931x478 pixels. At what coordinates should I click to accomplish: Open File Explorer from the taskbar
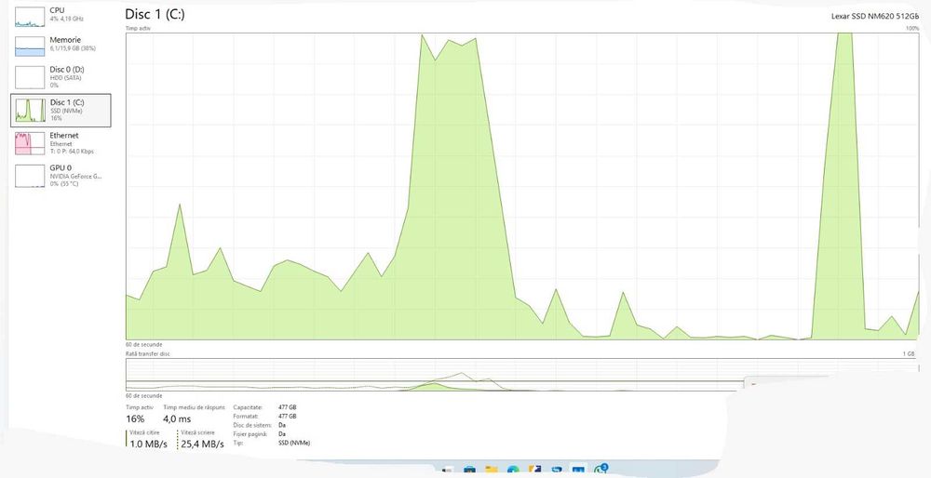click(x=491, y=470)
